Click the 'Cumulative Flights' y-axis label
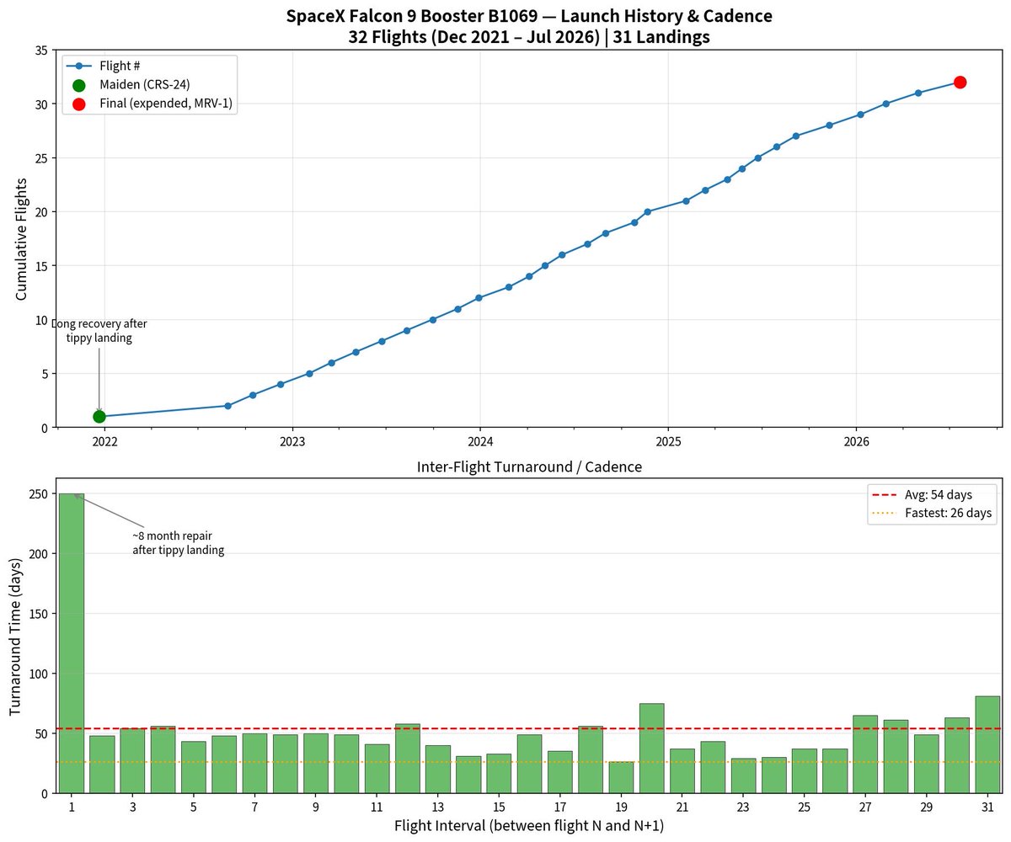The image size is (1011, 842). point(22,239)
